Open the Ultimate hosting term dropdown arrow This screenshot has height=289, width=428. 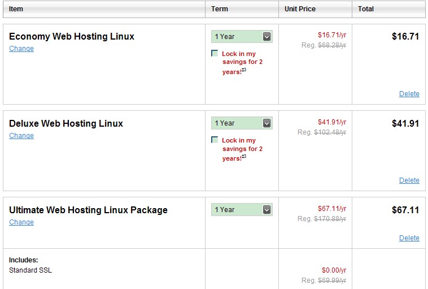coord(267,210)
